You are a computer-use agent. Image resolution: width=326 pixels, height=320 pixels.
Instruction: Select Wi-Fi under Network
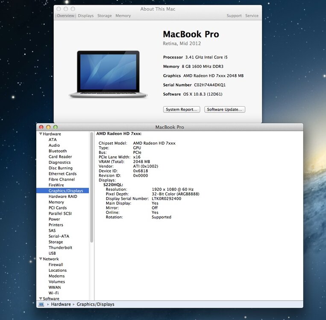pos(53,293)
